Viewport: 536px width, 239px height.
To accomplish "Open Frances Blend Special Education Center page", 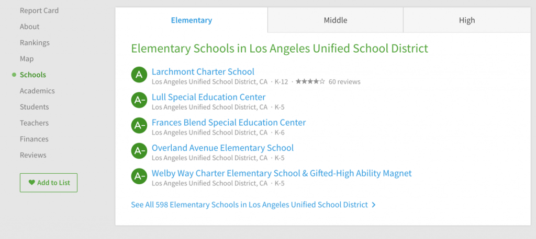I will (229, 123).
